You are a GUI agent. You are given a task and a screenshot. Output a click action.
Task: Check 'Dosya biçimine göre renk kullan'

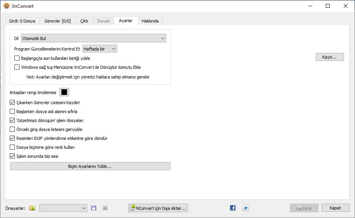point(12,147)
